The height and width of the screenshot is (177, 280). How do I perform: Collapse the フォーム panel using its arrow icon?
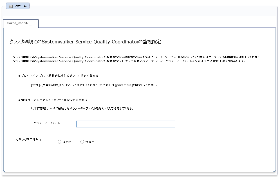coord(11,6)
